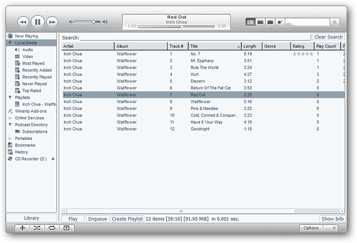Adjust the volume slider knob
Screen dimensions: 357x243
click(x=94, y=22)
